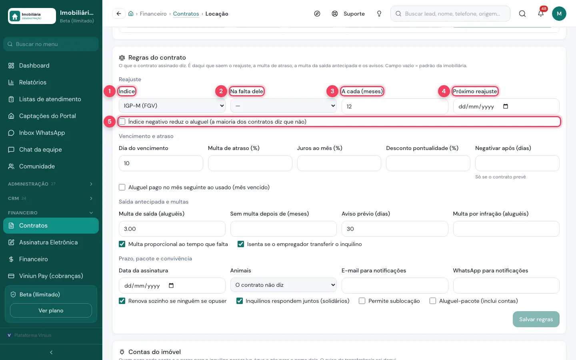Click the Buscar no menu field
This screenshot has width=576, height=360.
(51, 44)
